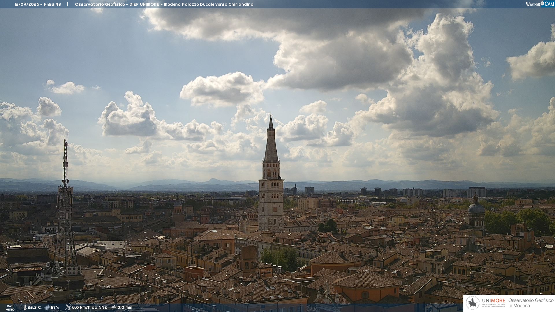The height and width of the screenshot is (312, 555).
Task: Click the Osservatorio Geofisico DIEF UNIMORE title
Action: (x=117, y=4)
